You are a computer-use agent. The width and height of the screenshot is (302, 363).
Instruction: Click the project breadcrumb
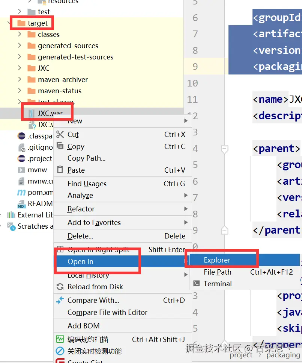241,355
